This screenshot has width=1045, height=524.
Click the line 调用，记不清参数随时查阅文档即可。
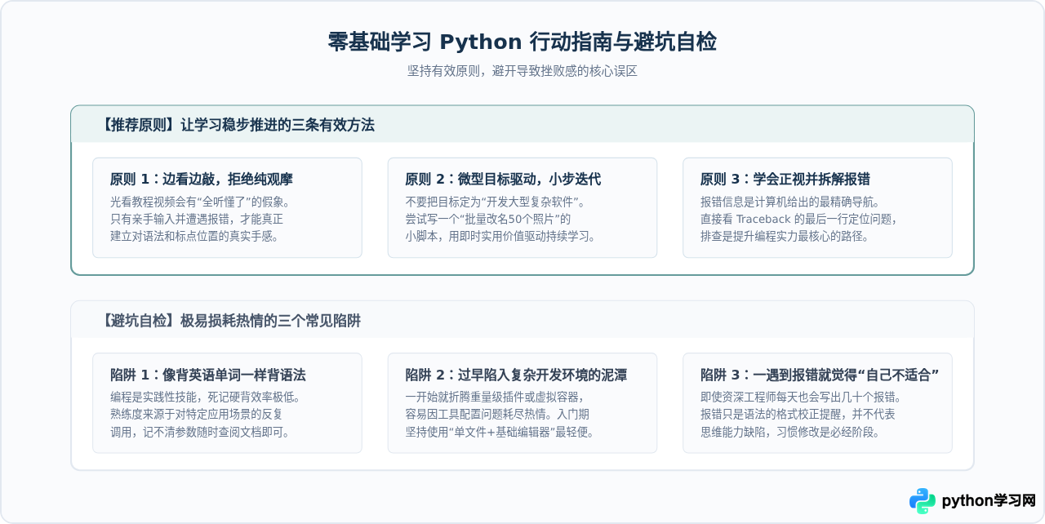pos(200,432)
